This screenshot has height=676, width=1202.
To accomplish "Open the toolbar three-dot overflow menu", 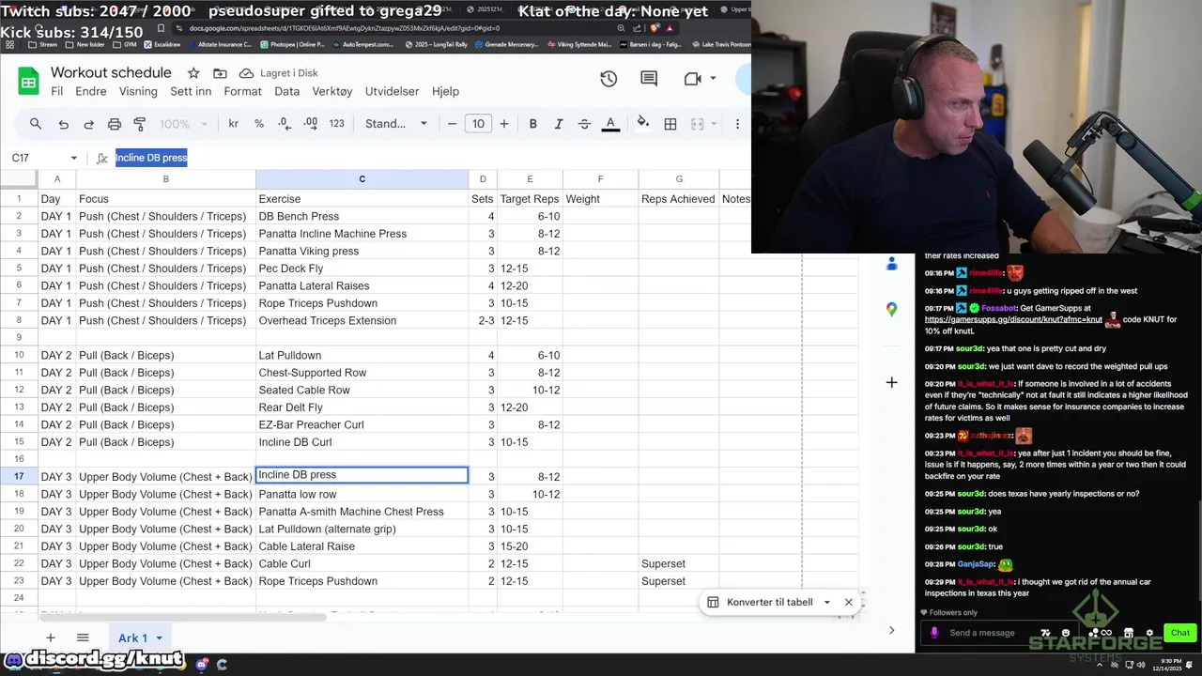I will [x=737, y=124].
